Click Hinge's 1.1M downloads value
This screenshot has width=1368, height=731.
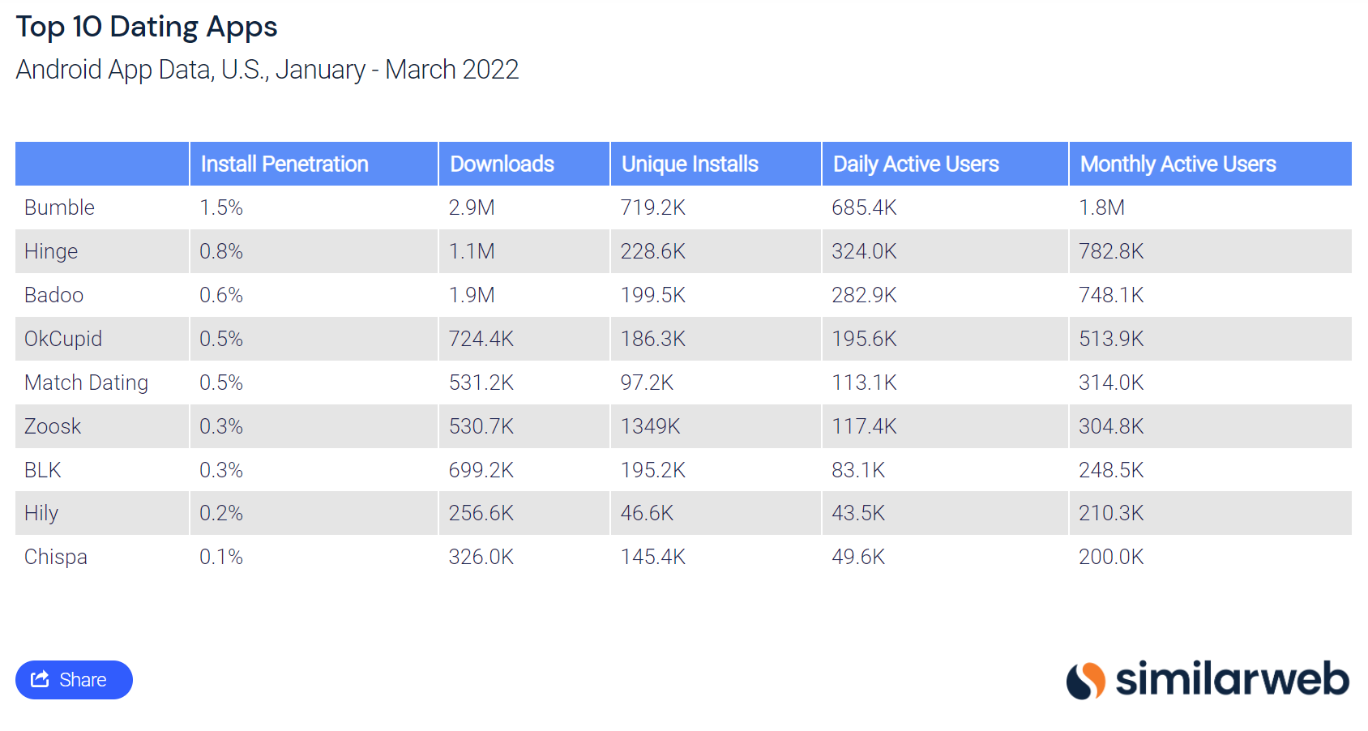point(472,251)
